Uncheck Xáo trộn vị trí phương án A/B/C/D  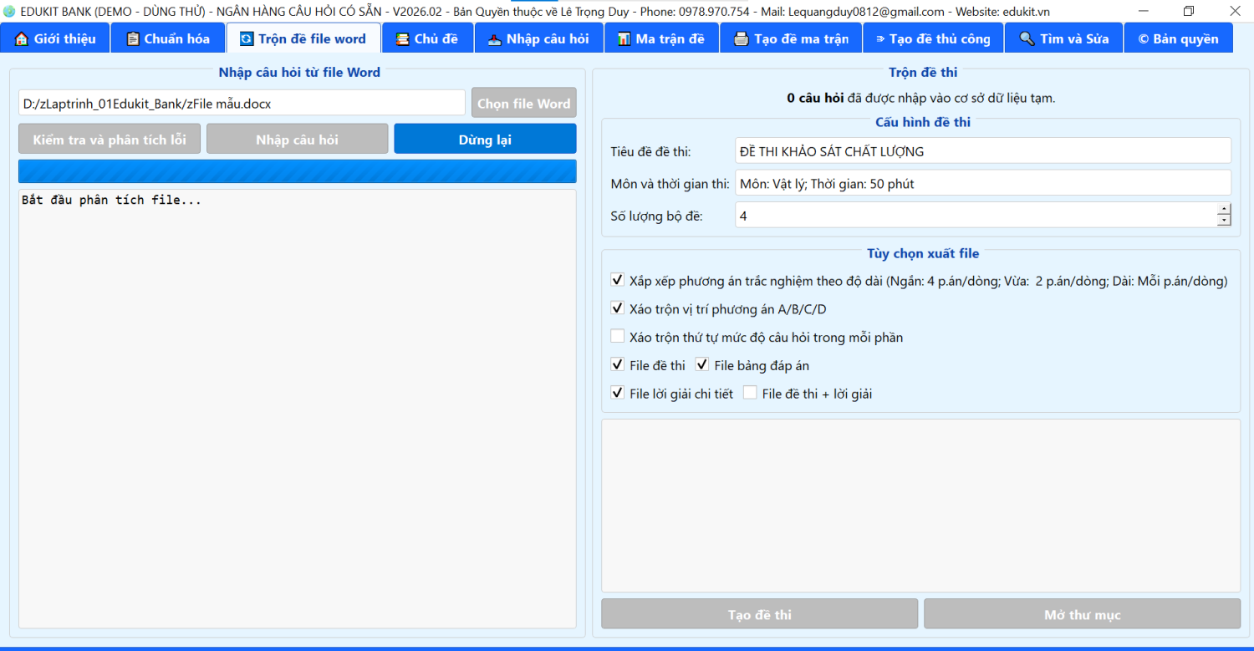tap(618, 308)
